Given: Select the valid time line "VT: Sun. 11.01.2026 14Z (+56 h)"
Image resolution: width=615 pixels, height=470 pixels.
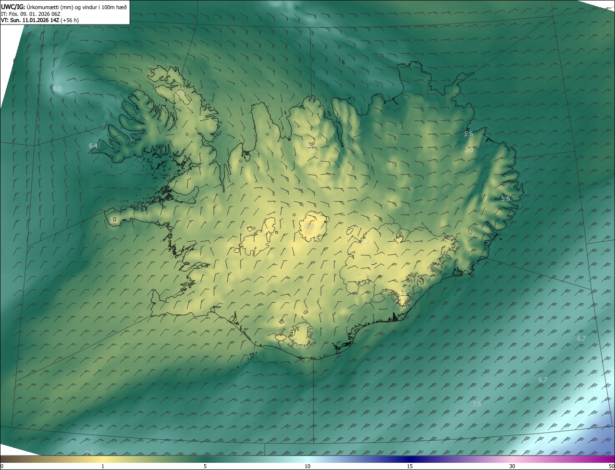Looking at the screenshot, I should pos(40,20).
